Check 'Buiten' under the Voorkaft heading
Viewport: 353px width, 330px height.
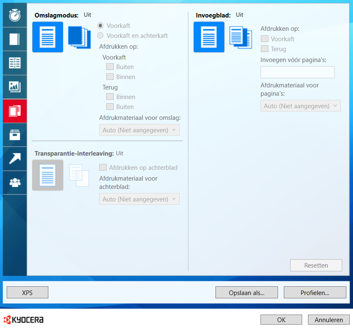click(110, 67)
